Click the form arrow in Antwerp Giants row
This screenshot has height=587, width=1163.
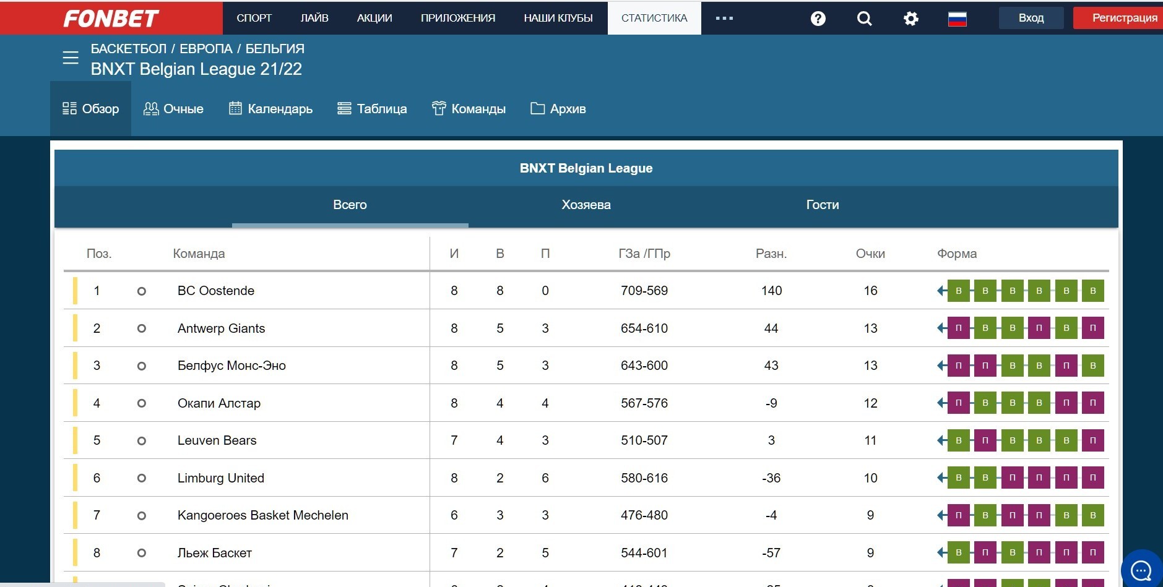coord(941,328)
